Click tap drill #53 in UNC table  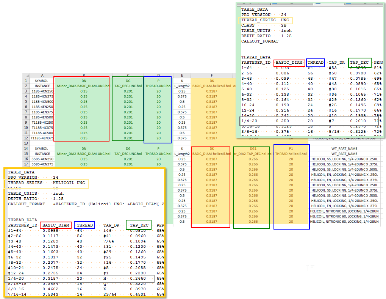click(x=333, y=68)
